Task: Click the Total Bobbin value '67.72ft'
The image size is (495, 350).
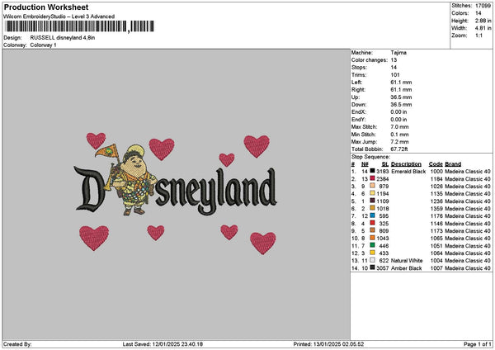Action: click(x=399, y=149)
